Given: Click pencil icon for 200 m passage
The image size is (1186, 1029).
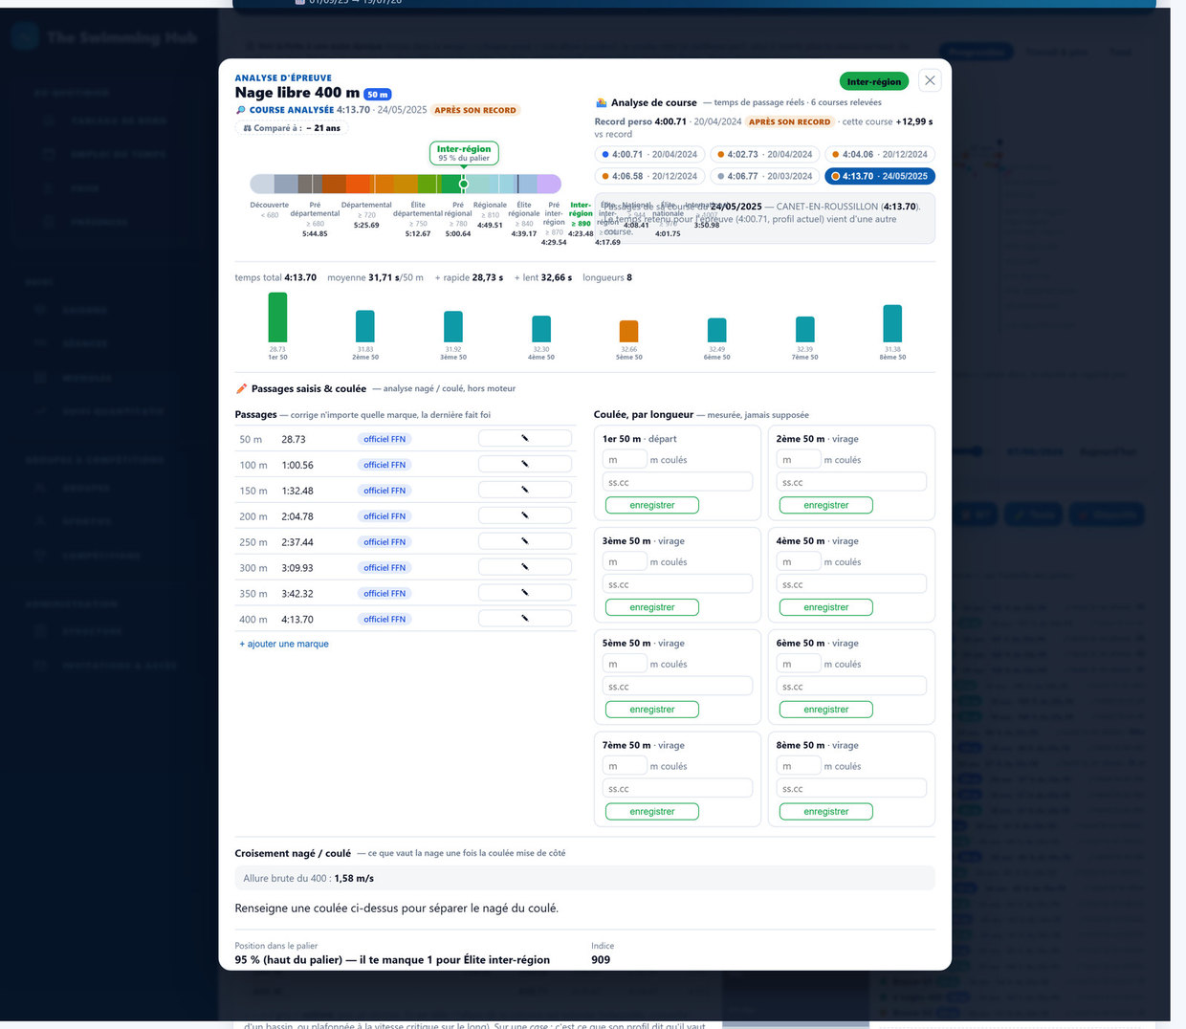Looking at the screenshot, I should (x=525, y=515).
